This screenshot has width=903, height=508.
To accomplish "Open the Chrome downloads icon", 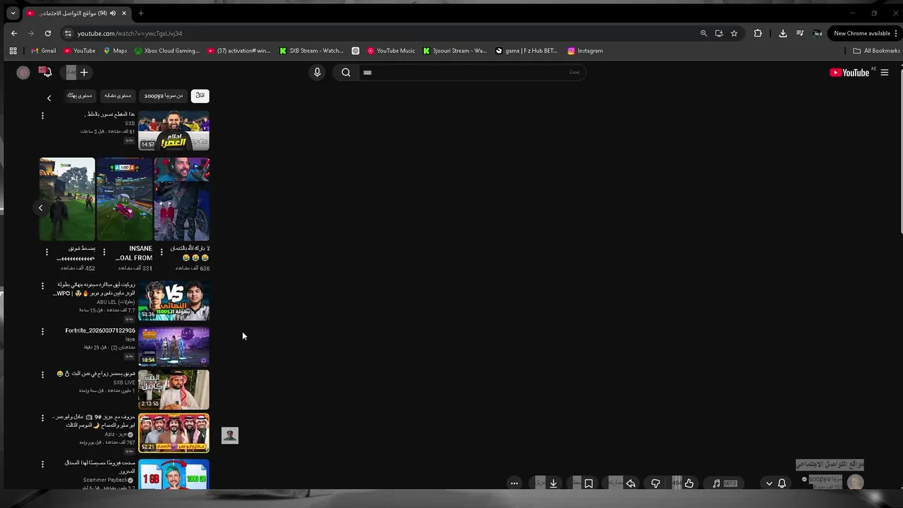I will [782, 33].
